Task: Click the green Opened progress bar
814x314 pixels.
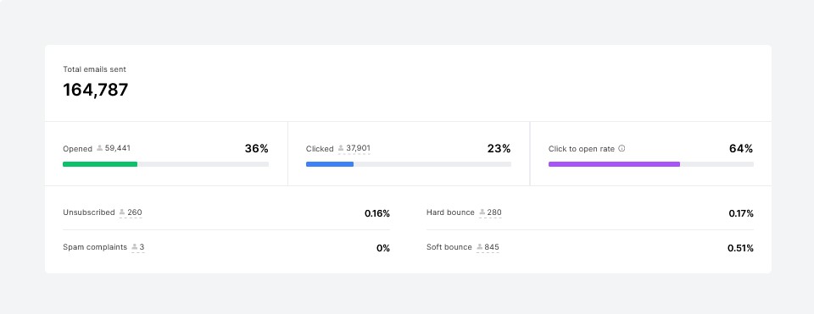Action: [x=100, y=164]
